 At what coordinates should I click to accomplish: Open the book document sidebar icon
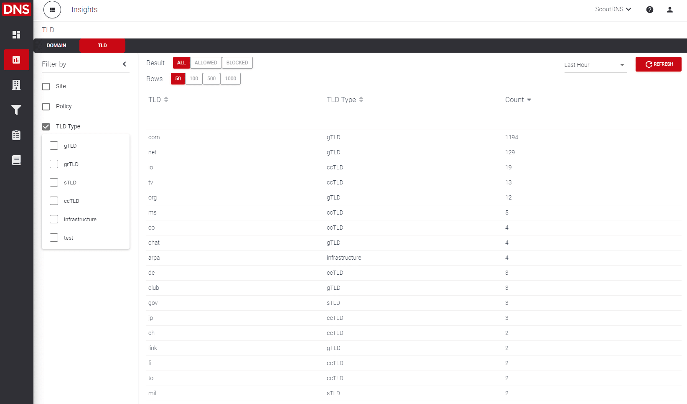click(x=16, y=160)
